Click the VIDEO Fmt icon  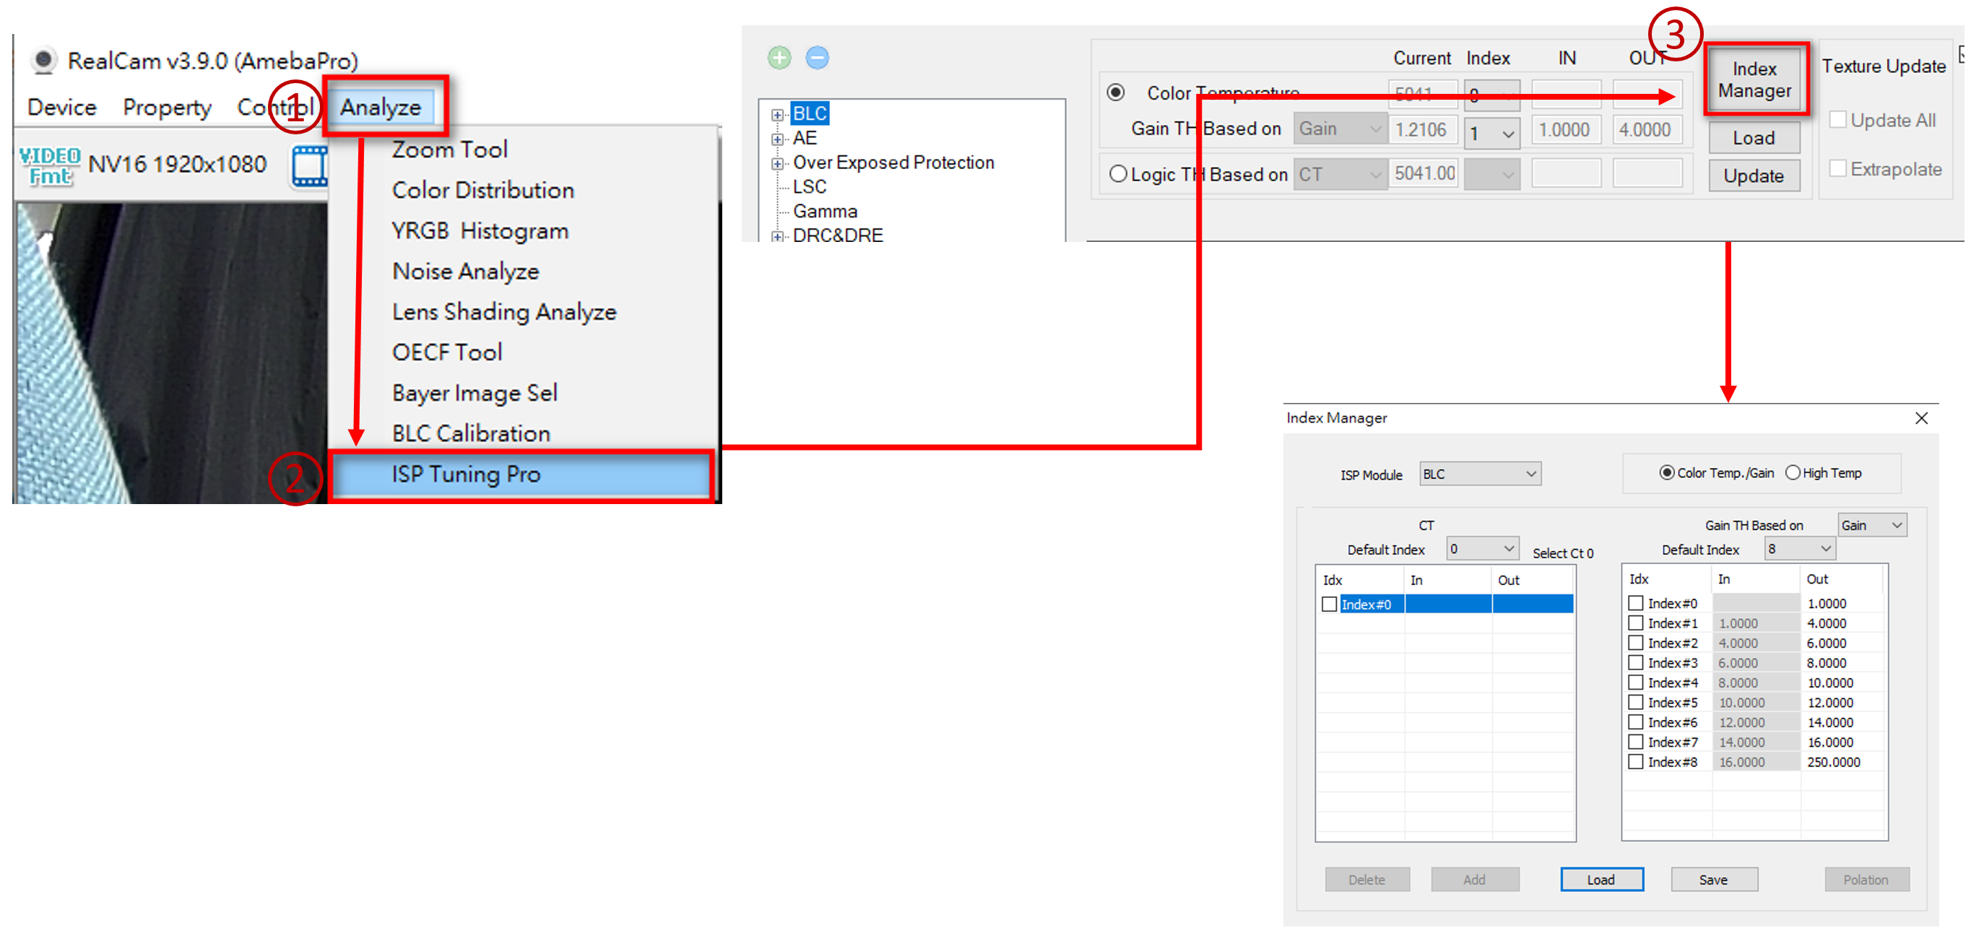(50, 166)
